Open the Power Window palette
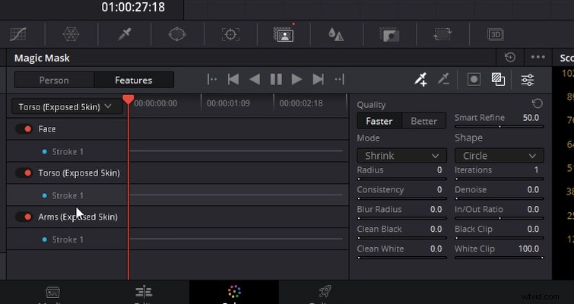This screenshot has height=304, width=574. (x=177, y=34)
